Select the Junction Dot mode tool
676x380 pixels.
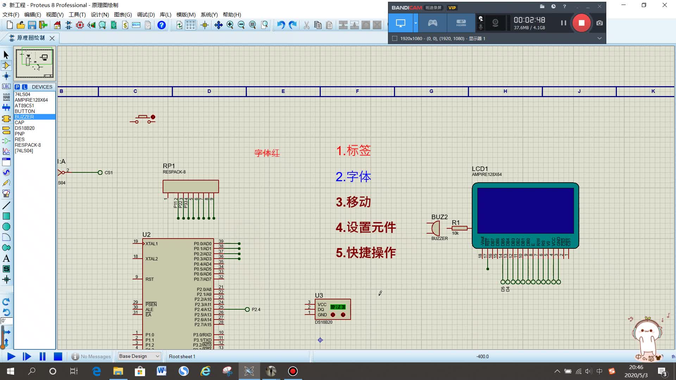[x=6, y=76]
